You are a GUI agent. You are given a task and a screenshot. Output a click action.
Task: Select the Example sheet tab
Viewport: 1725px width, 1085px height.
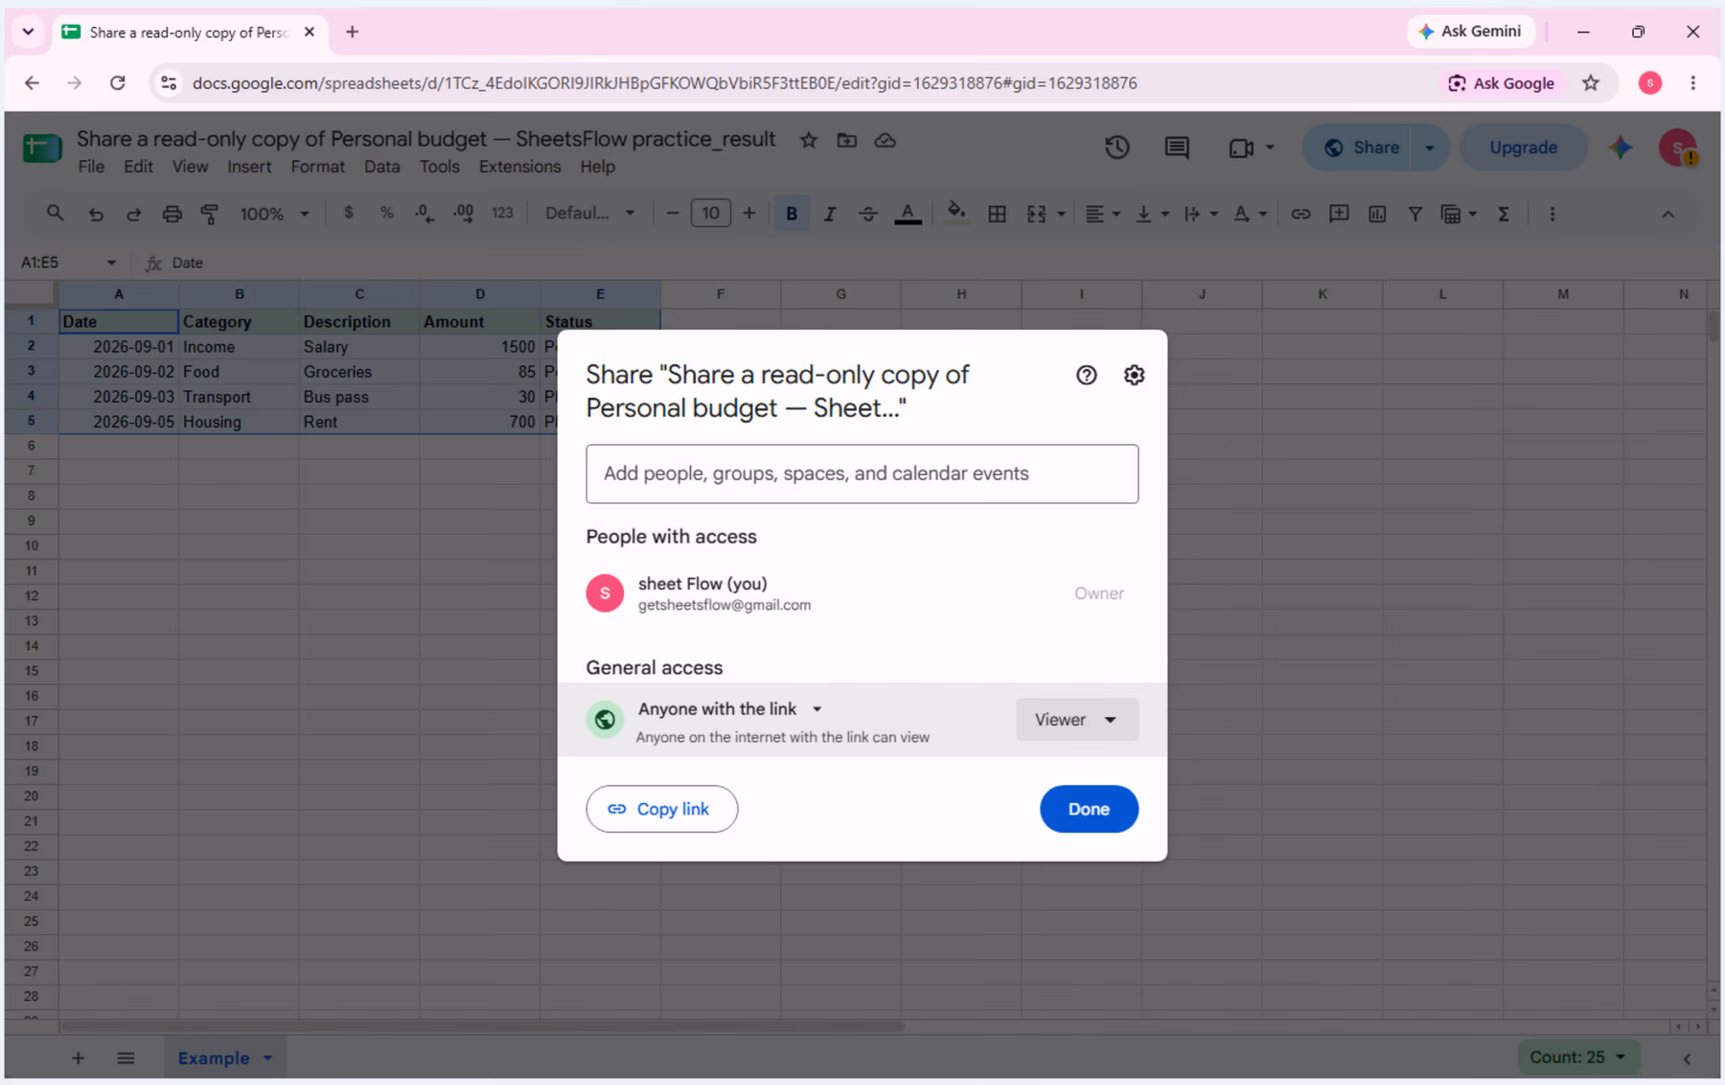[x=214, y=1058]
